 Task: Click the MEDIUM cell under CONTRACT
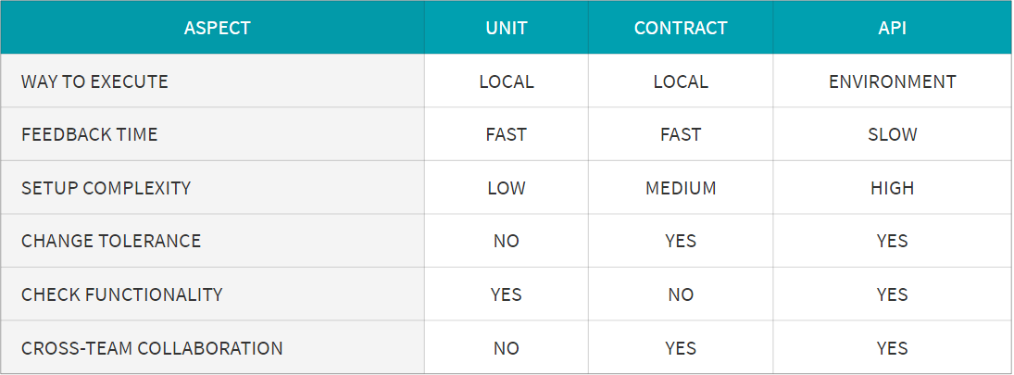click(681, 188)
